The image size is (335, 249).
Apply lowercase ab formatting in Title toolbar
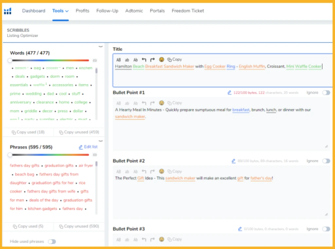tap(127, 60)
